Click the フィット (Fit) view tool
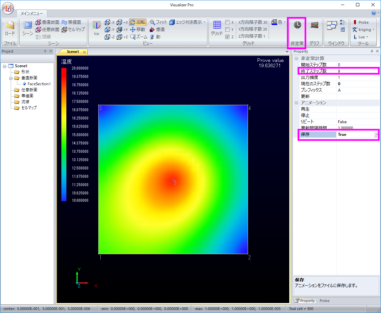 tap(158, 22)
